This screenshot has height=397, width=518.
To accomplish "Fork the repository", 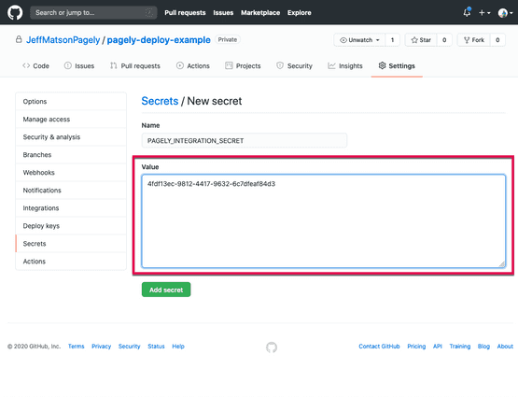I will (474, 40).
